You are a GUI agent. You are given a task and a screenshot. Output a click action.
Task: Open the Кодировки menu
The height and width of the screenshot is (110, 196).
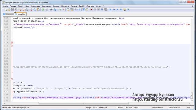point(36,6)
